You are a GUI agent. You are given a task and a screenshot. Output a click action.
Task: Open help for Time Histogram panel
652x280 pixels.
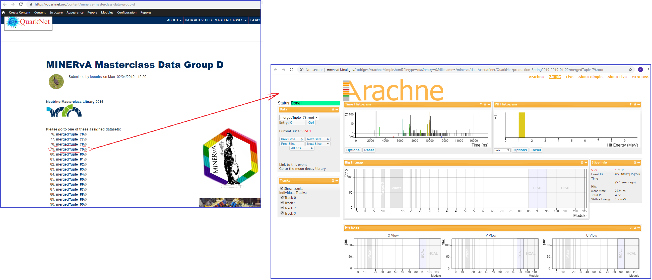click(481, 104)
